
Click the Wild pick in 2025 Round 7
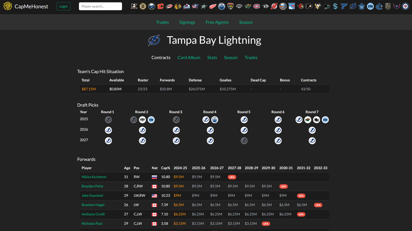point(308,120)
